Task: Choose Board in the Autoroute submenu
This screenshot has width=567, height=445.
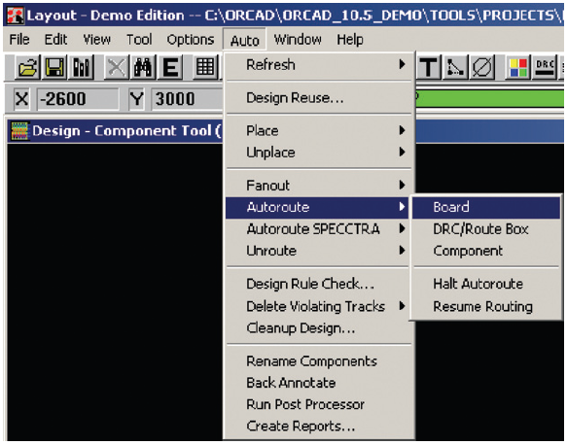Action: pos(486,207)
